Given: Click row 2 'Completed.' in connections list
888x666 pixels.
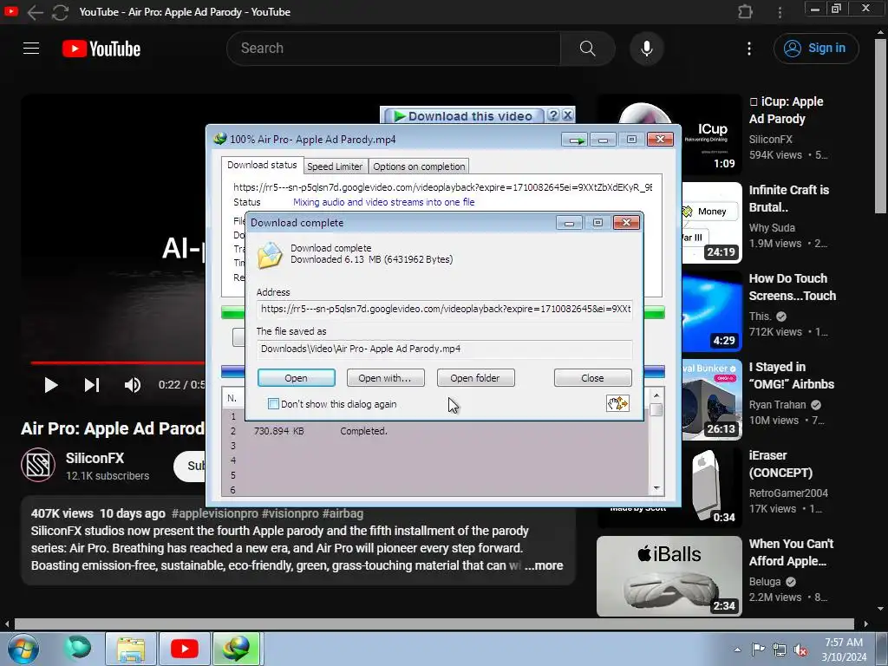Looking at the screenshot, I should (363, 431).
